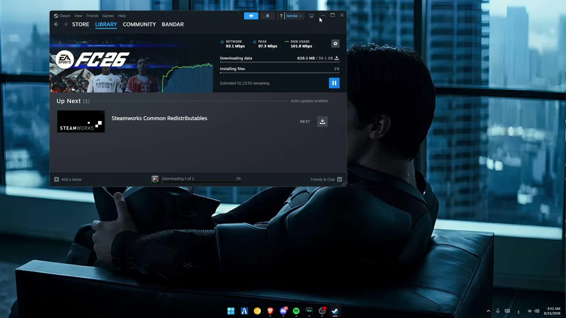Click the 629.1 MB / 56.1 GB value

pos(315,58)
